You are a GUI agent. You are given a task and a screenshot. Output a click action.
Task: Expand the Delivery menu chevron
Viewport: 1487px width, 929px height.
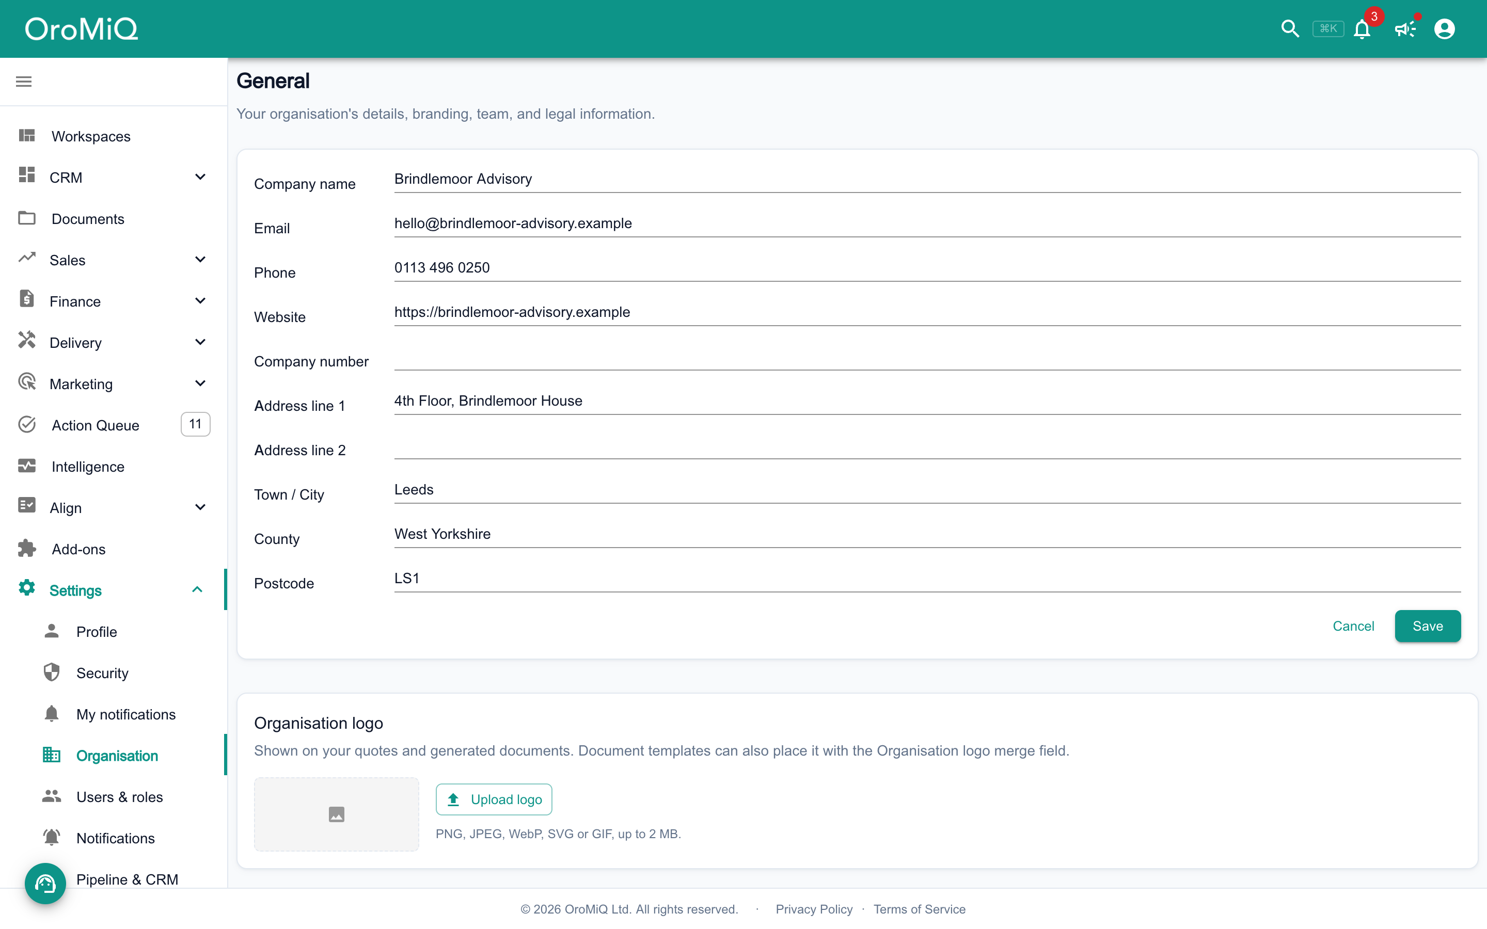pos(200,342)
